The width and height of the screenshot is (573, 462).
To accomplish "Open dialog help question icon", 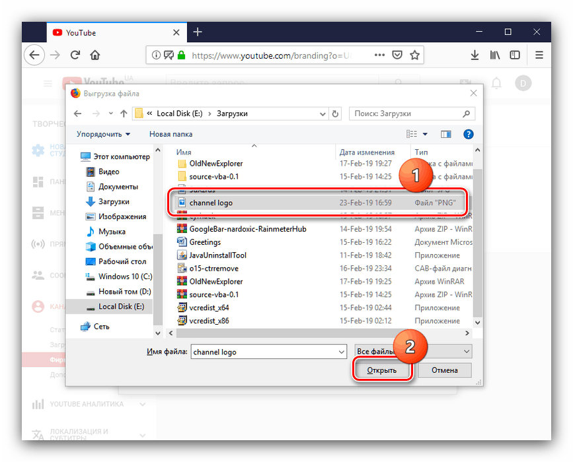I will pyautogui.click(x=468, y=134).
